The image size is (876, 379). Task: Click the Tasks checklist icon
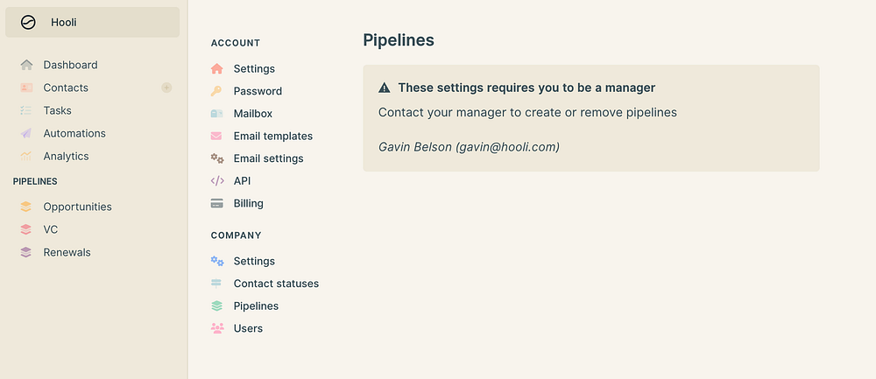pyautogui.click(x=26, y=110)
